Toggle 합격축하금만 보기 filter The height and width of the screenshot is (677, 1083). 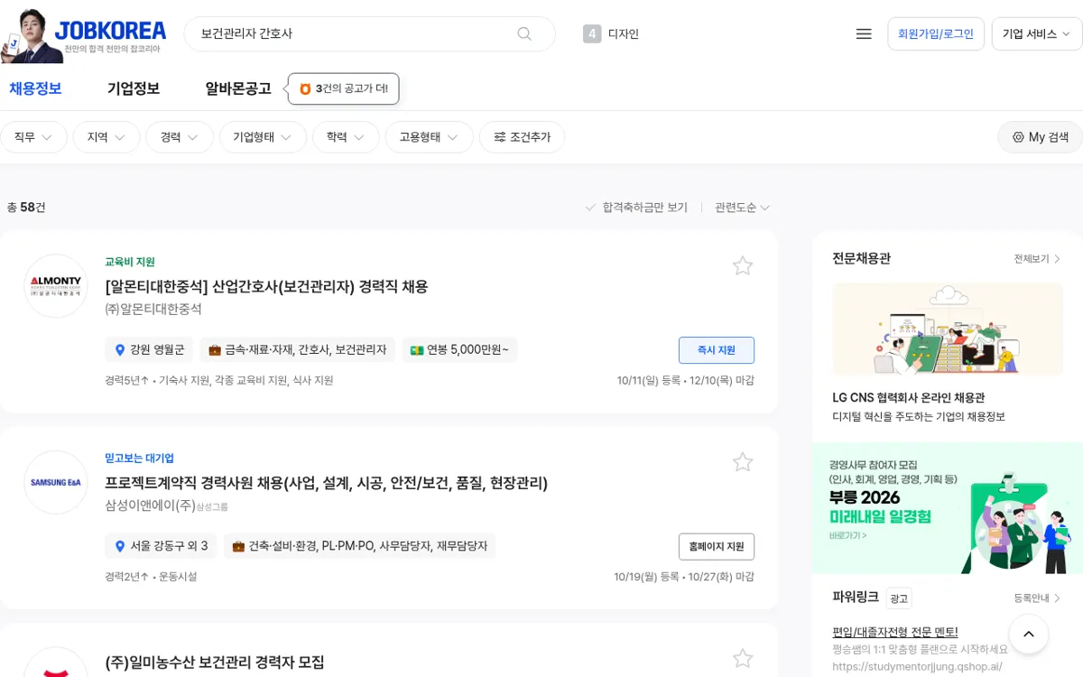pyautogui.click(x=637, y=208)
